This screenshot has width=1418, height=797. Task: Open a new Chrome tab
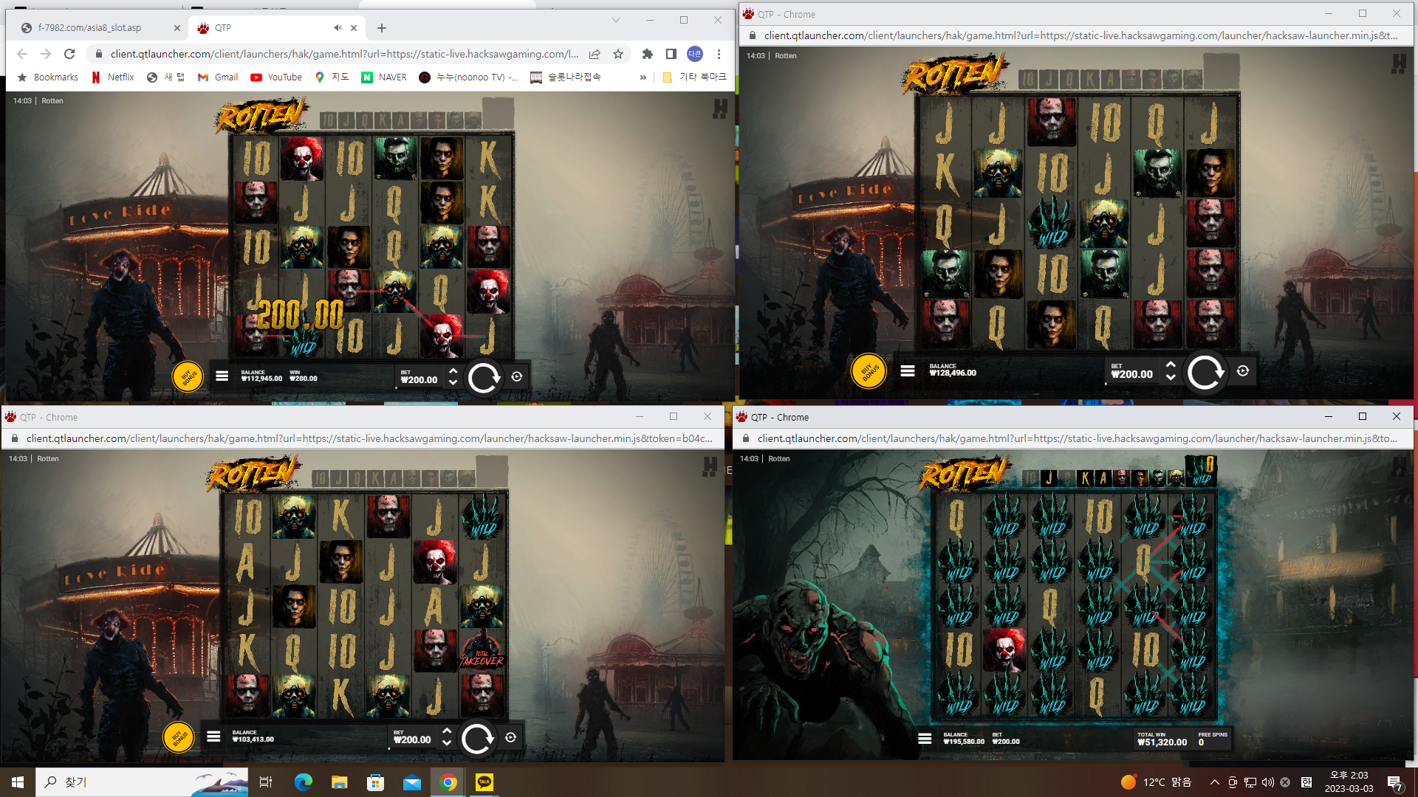click(x=381, y=28)
